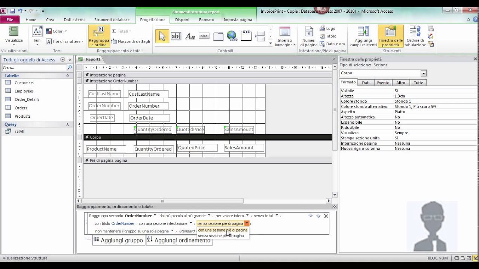Switch to the Home ribbon tab

31,20
